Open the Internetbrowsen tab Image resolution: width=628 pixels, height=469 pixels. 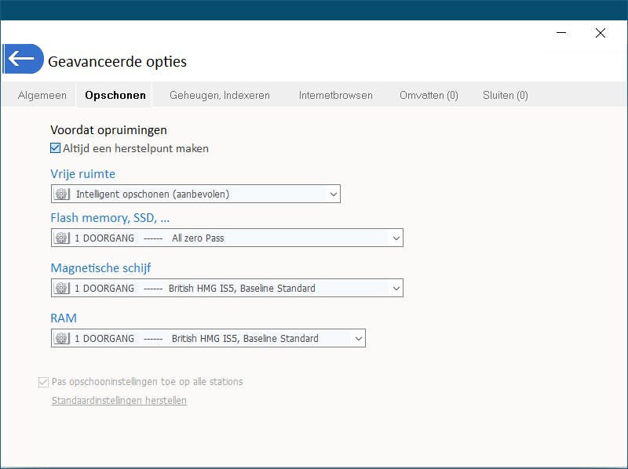[335, 95]
